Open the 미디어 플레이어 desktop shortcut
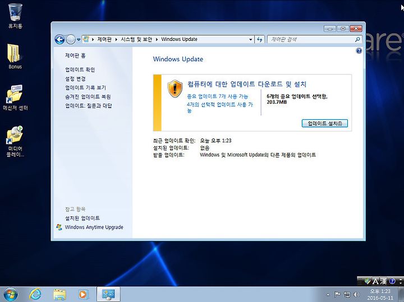 click(x=15, y=141)
